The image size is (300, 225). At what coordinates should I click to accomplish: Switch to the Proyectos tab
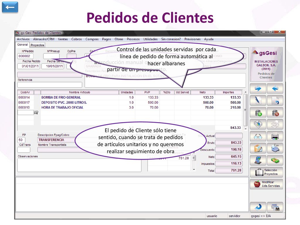tap(37, 45)
